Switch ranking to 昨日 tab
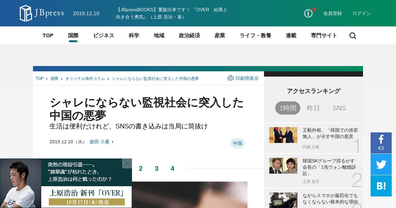This screenshot has width=396, height=208. coord(313,108)
